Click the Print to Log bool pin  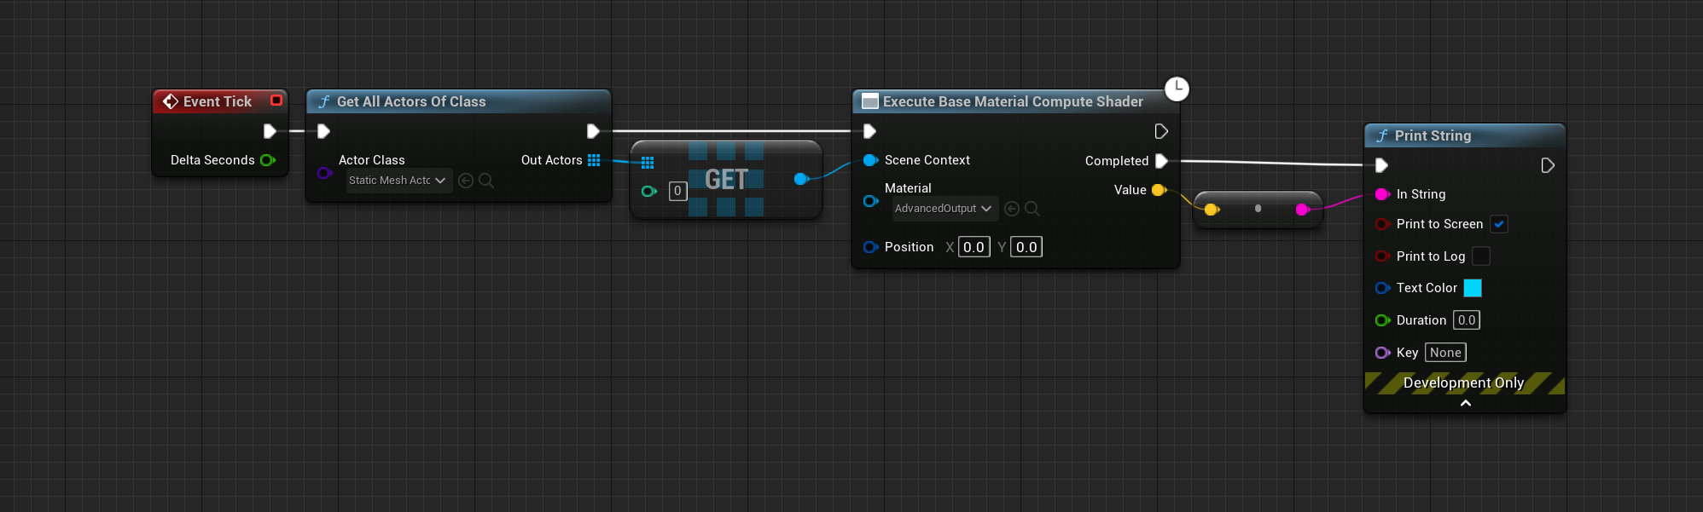1383,256
